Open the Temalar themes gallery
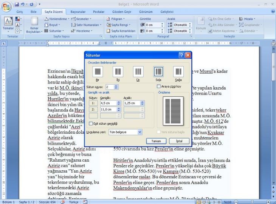This screenshot has height=204, width=276. [8, 25]
